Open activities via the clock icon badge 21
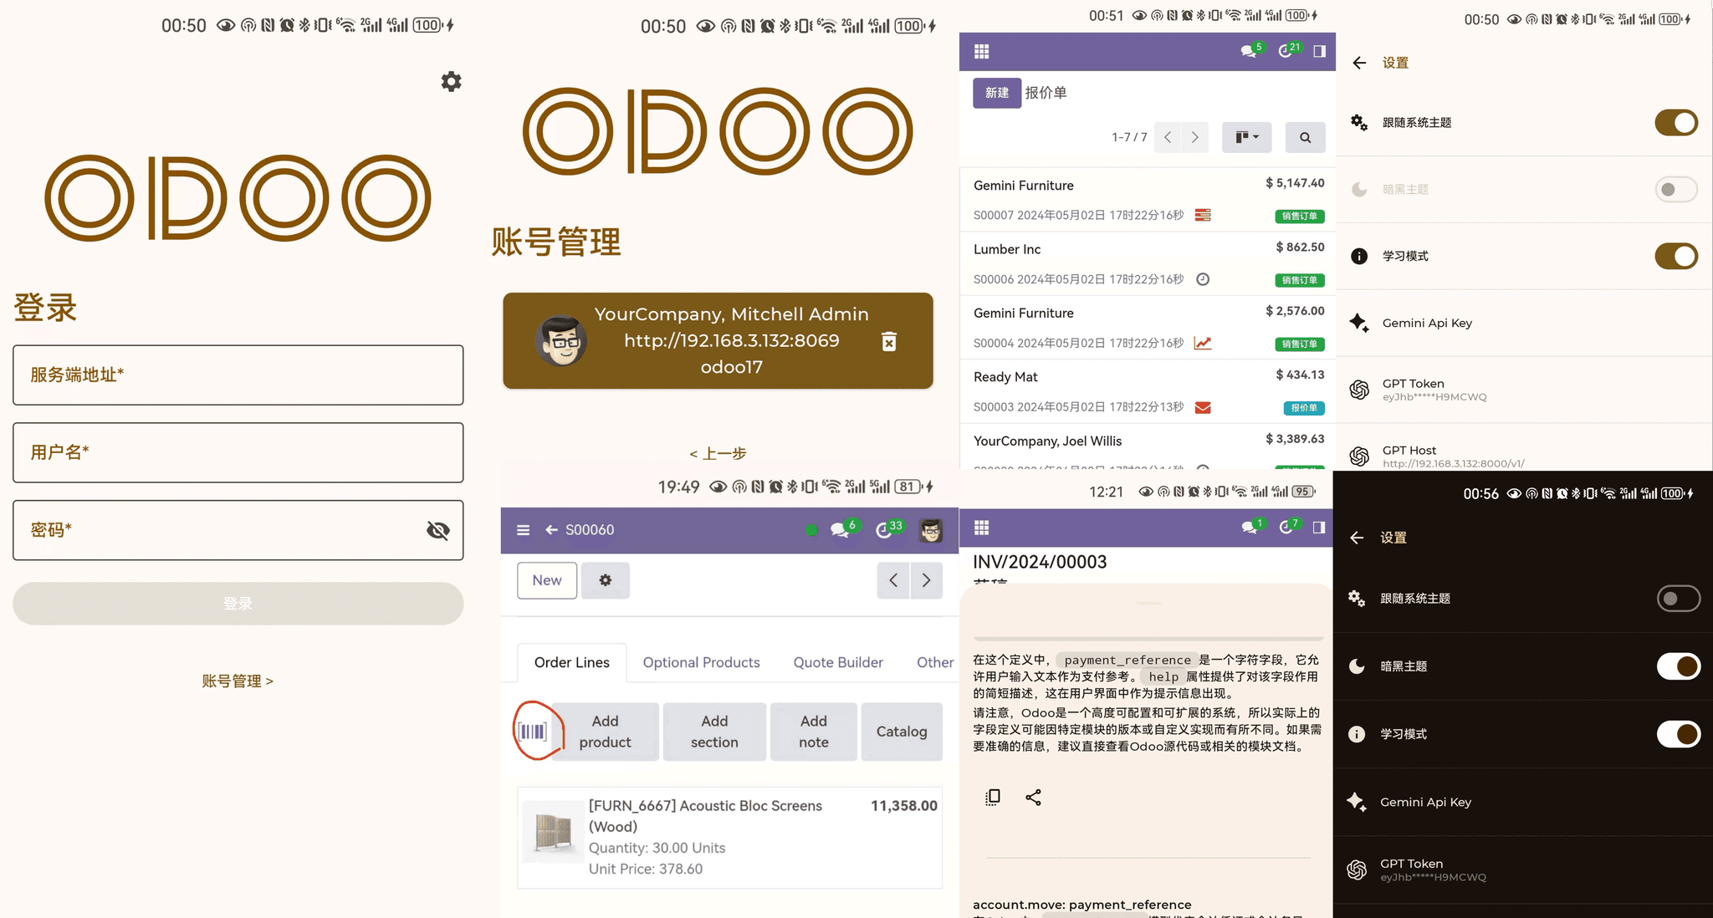 (1286, 51)
